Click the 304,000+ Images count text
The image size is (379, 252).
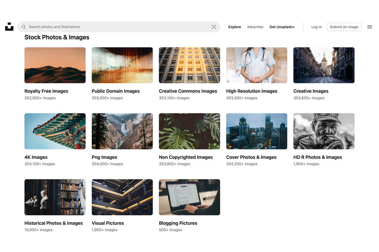click(107, 164)
